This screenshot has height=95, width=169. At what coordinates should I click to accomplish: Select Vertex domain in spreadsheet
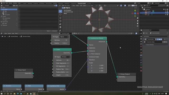[x=9, y=9]
